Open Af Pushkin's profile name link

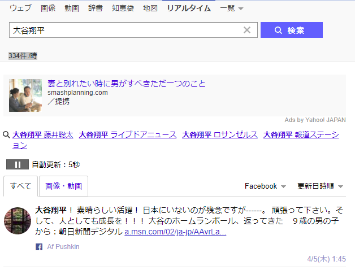(63, 247)
